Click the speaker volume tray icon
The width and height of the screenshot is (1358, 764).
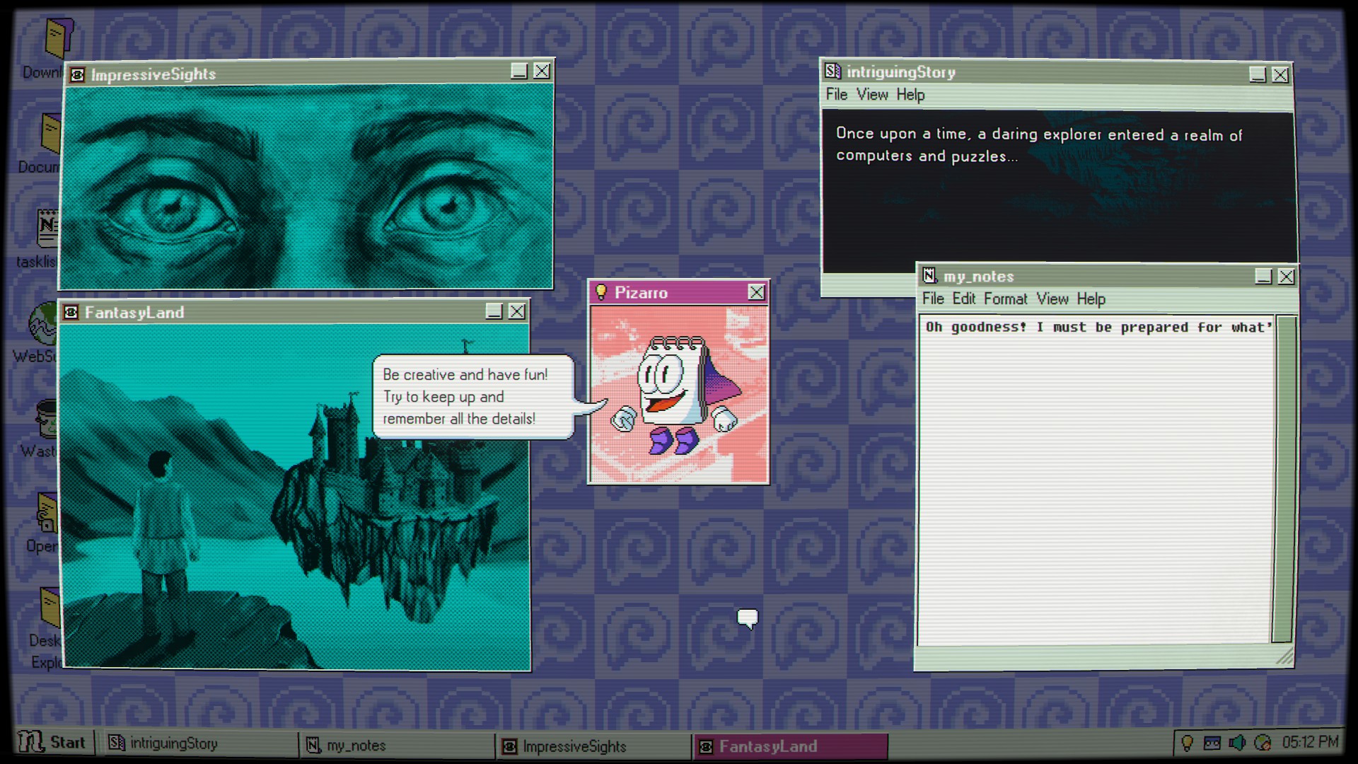(1237, 743)
